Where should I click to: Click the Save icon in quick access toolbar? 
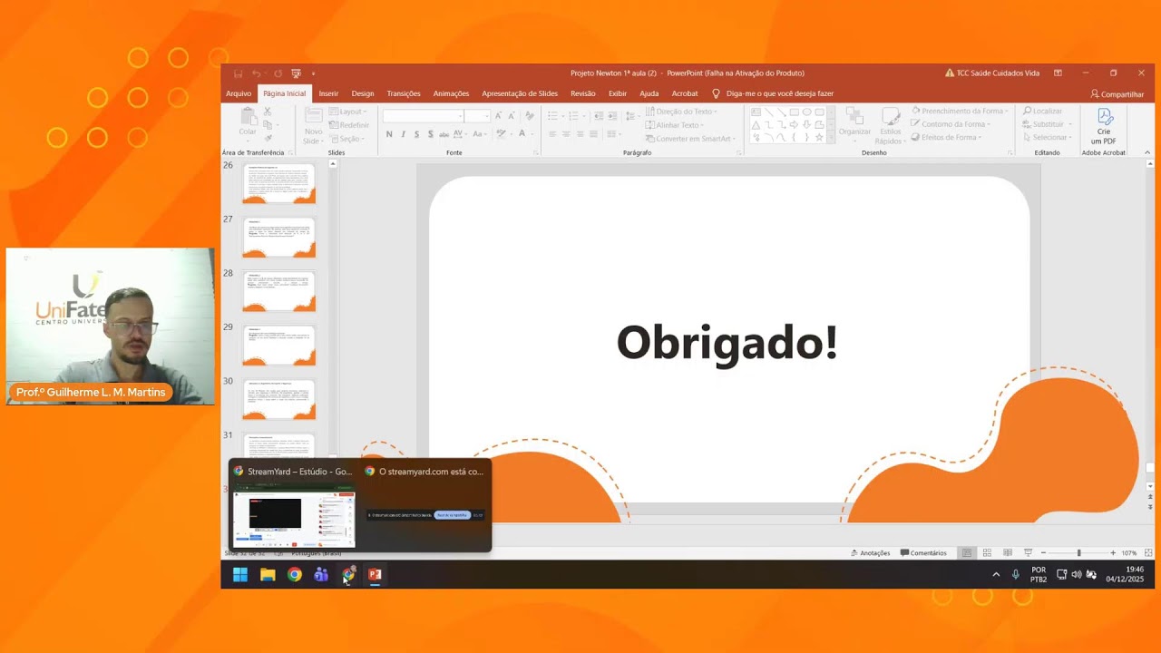pyautogui.click(x=239, y=73)
